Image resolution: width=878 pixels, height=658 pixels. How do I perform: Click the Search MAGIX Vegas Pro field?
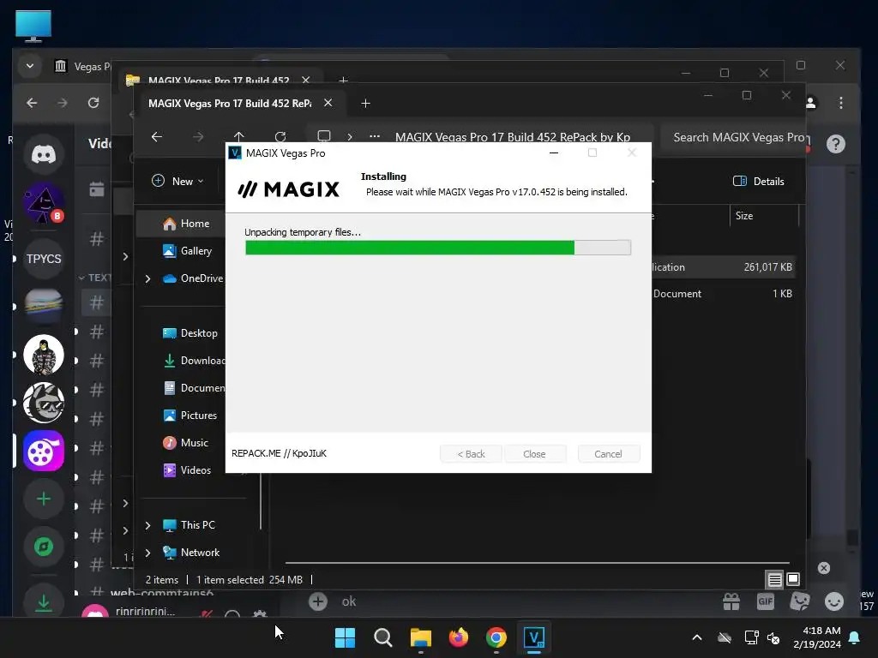(734, 137)
